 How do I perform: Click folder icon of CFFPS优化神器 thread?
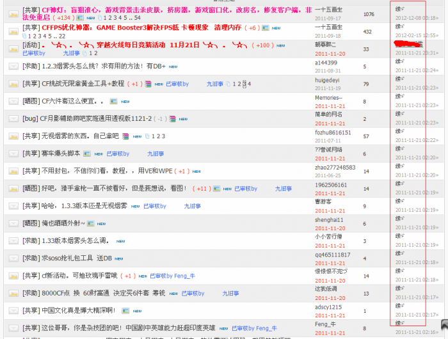(13, 31)
